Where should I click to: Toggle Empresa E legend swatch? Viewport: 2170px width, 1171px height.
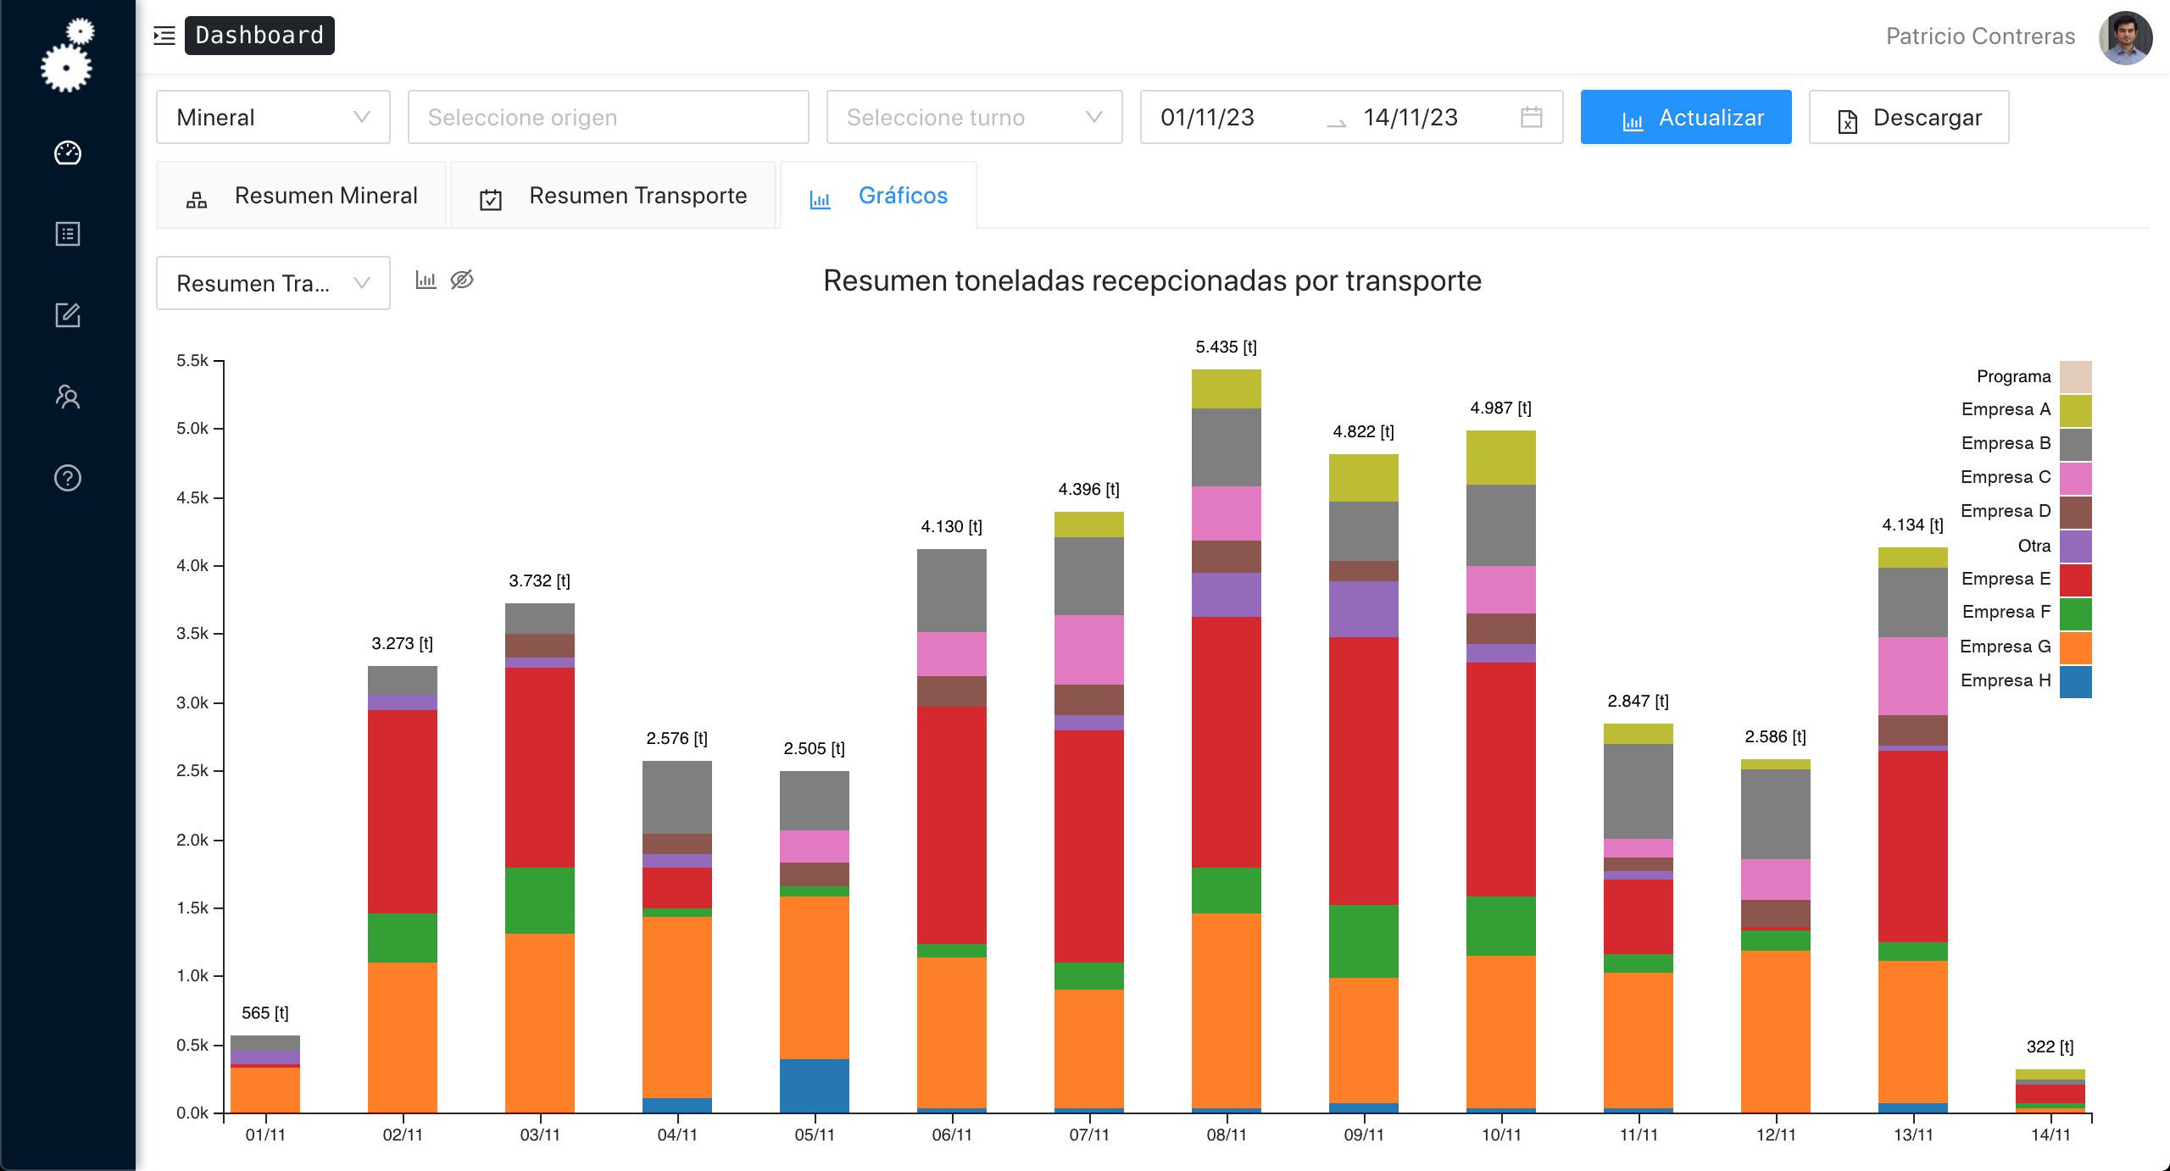(2076, 580)
